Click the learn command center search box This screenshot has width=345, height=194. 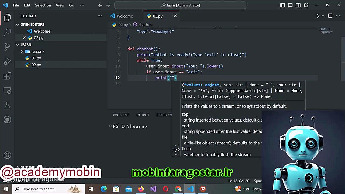click(180, 5)
